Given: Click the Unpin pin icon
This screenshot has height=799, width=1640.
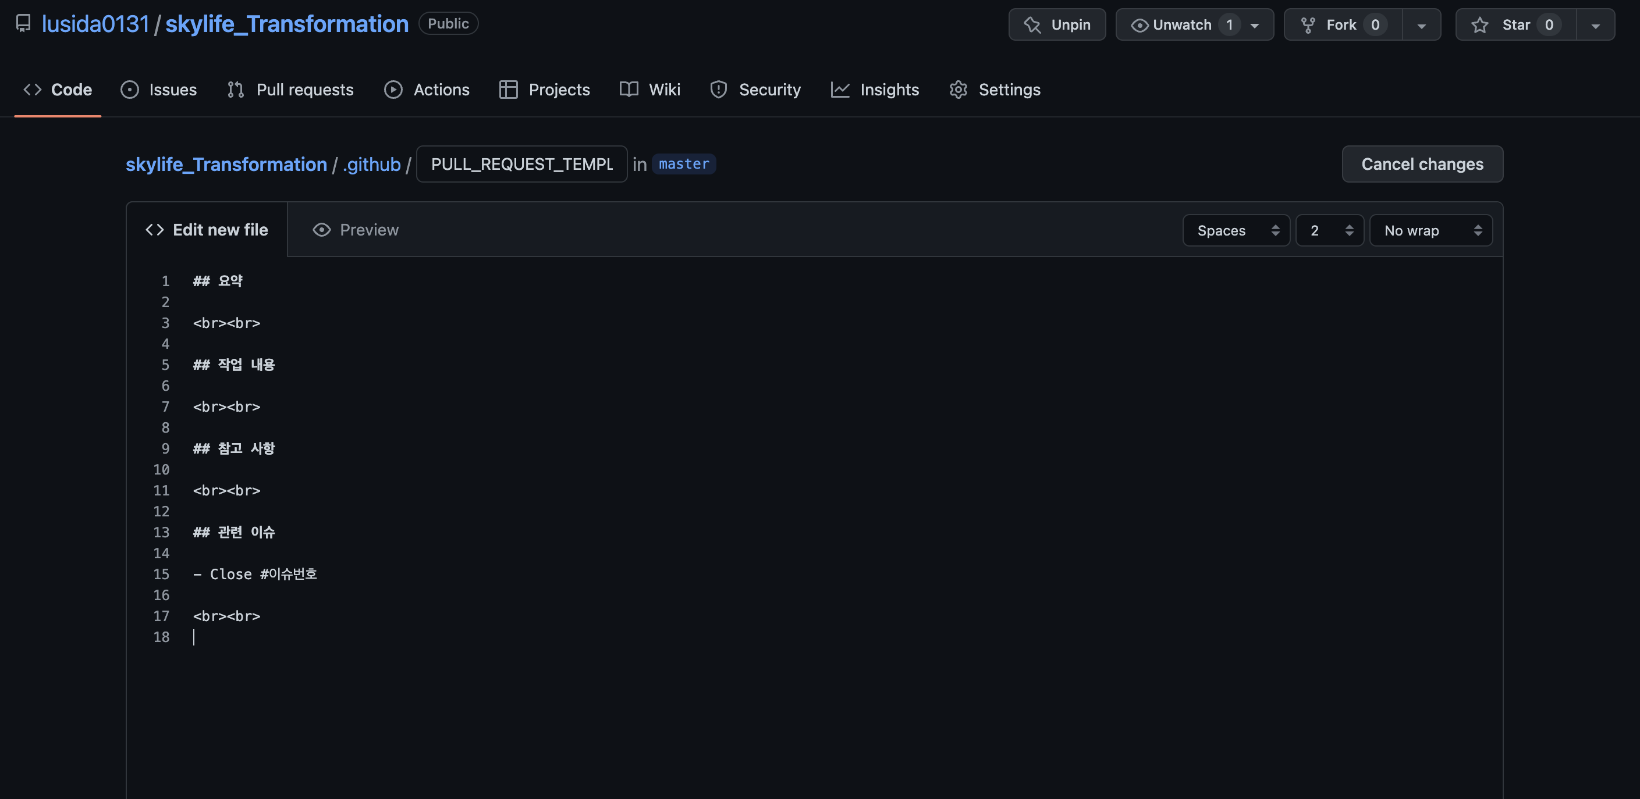Looking at the screenshot, I should click(1032, 25).
